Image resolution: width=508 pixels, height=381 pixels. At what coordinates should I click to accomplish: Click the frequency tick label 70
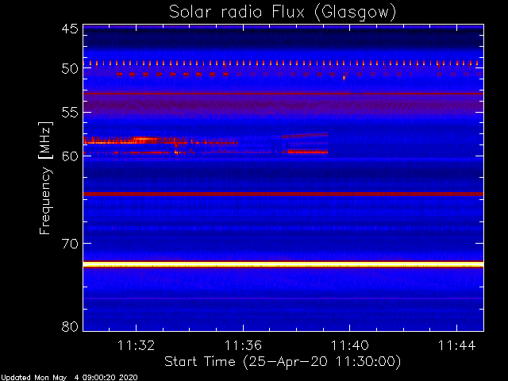(70, 244)
